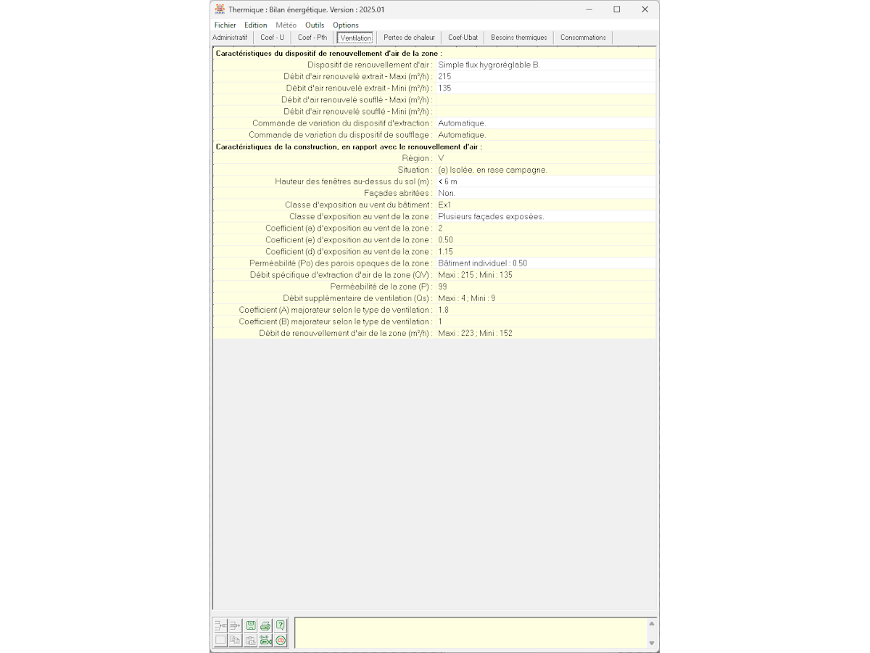The image size is (870, 653).
Task: Switch to the Coef - U tab
Action: (272, 38)
